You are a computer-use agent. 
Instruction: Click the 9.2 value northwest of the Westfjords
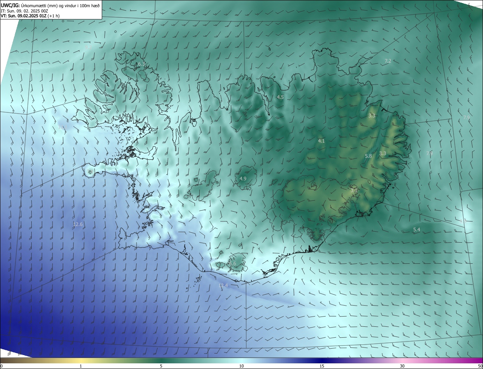88,48
